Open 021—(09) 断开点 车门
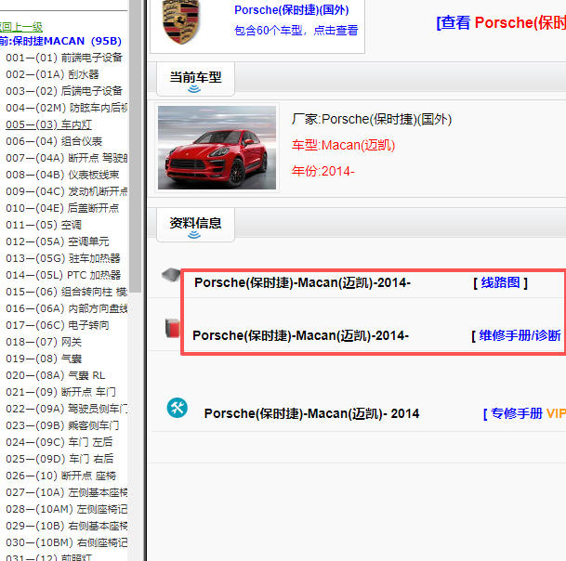The width and height of the screenshot is (566, 561). point(60,392)
